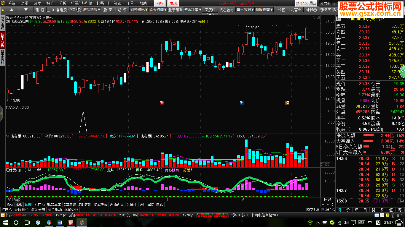This screenshot has width=405, height=227.
Task: Click the MACD基本 indicator button
Action: (54, 205)
